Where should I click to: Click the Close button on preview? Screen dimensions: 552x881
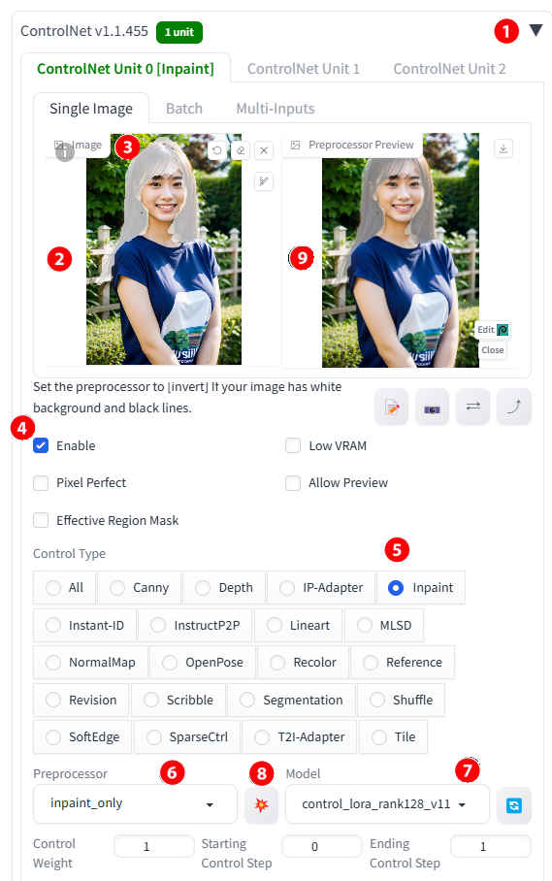pos(493,350)
